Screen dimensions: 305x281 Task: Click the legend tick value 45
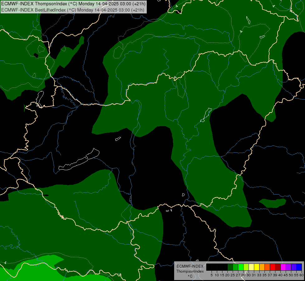[286, 275]
